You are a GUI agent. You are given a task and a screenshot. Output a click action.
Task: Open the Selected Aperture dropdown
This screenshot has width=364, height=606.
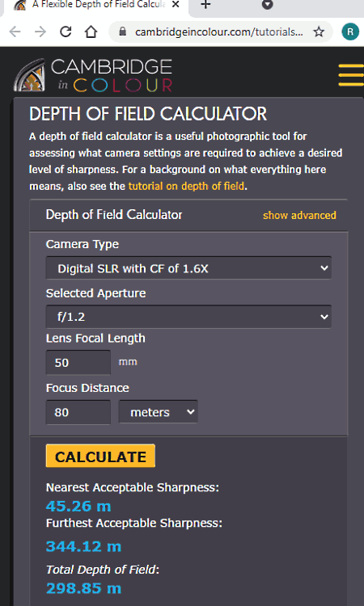tap(188, 317)
